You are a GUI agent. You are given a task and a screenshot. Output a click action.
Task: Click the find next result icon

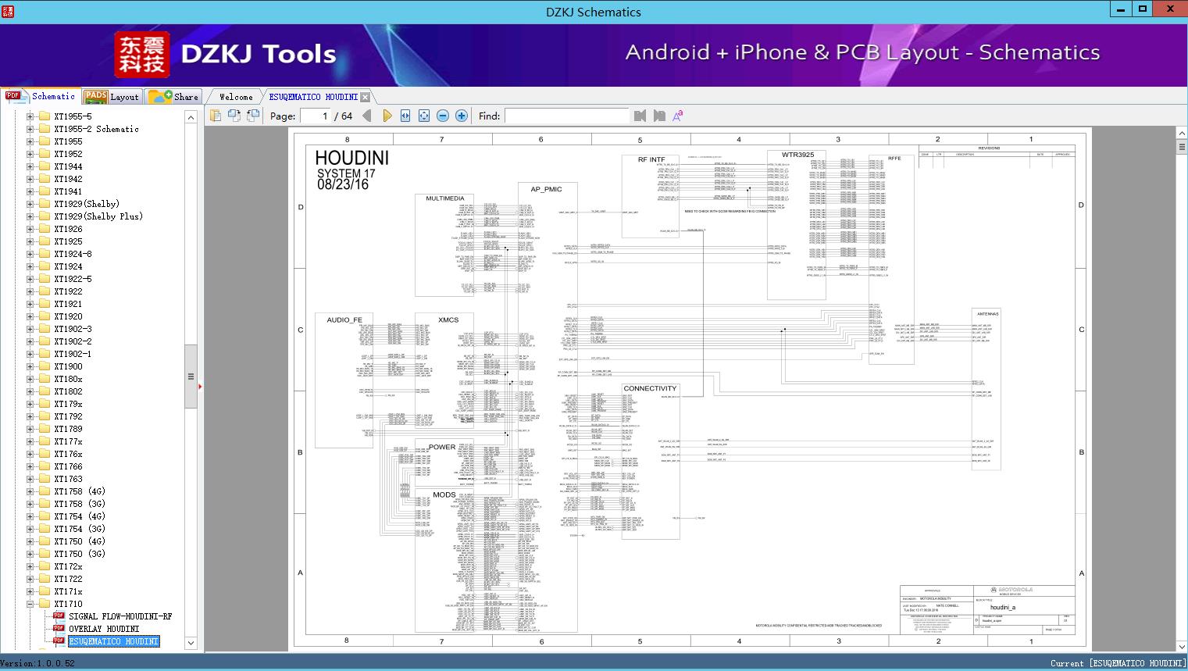tap(659, 116)
